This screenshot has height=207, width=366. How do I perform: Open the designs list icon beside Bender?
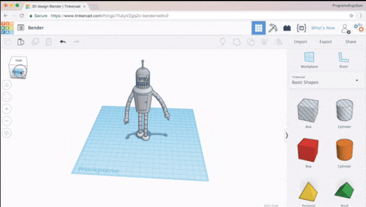click(21, 28)
